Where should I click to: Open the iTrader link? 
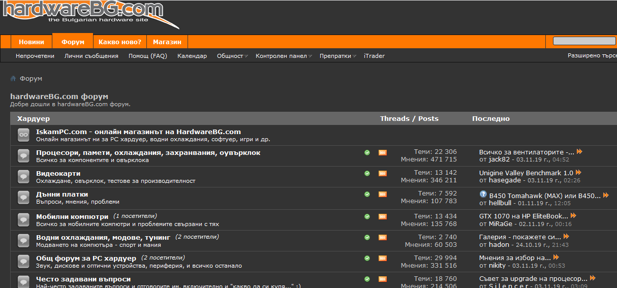(375, 56)
